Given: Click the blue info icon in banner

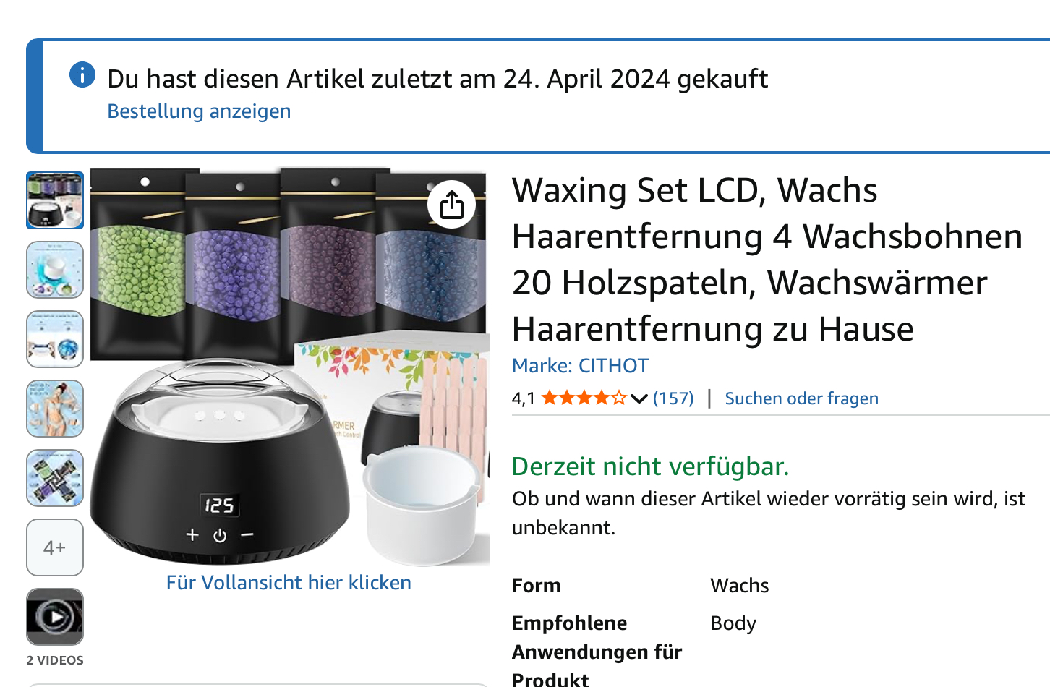Looking at the screenshot, I should (x=82, y=74).
